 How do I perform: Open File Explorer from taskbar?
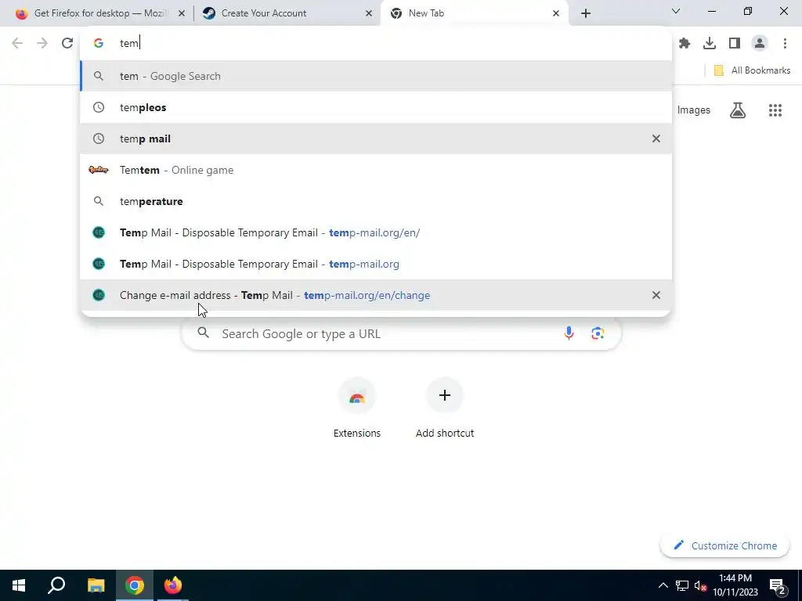pos(96,585)
